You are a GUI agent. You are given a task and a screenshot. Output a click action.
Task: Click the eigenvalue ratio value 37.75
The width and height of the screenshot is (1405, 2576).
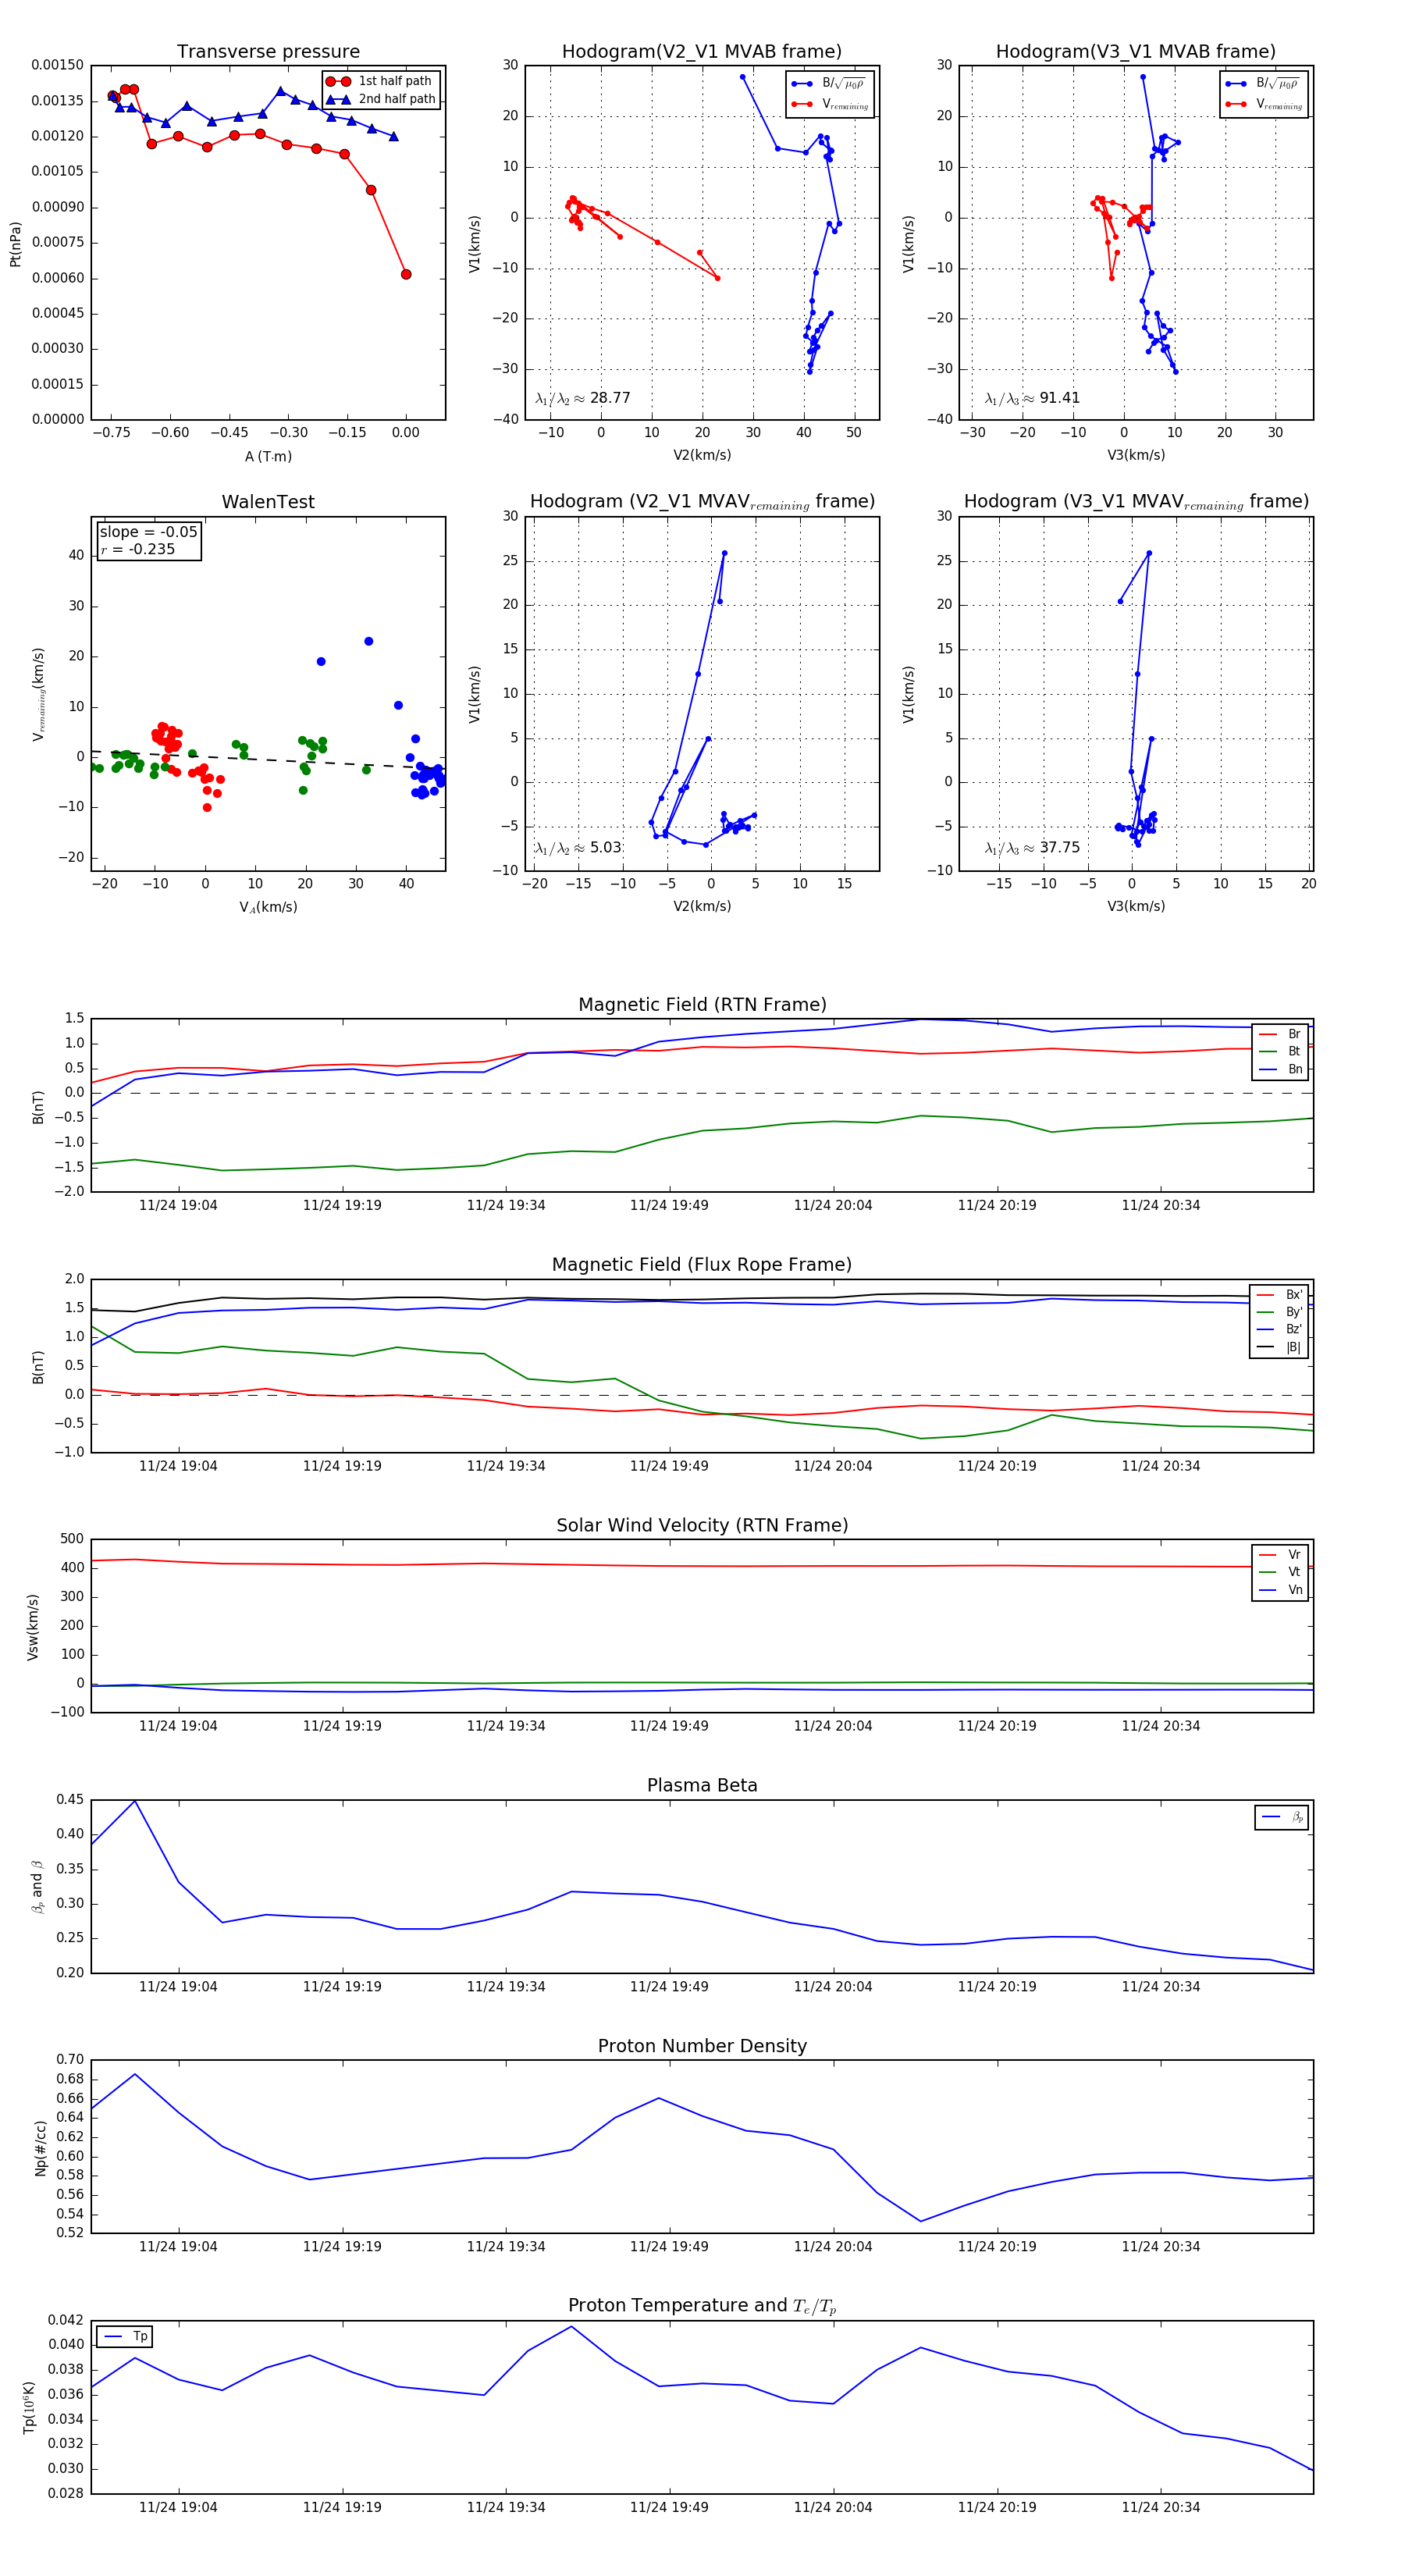click(x=1059, y=848)
